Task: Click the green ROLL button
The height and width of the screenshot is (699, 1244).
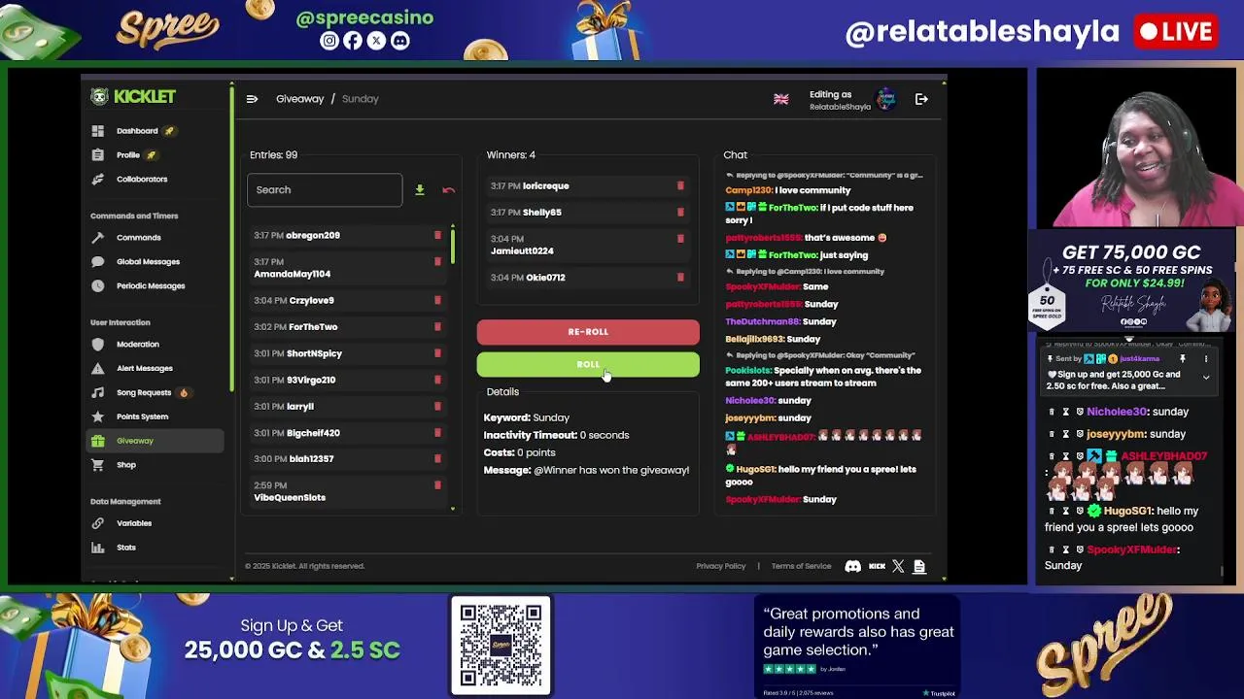Action: tap(588, 365)
